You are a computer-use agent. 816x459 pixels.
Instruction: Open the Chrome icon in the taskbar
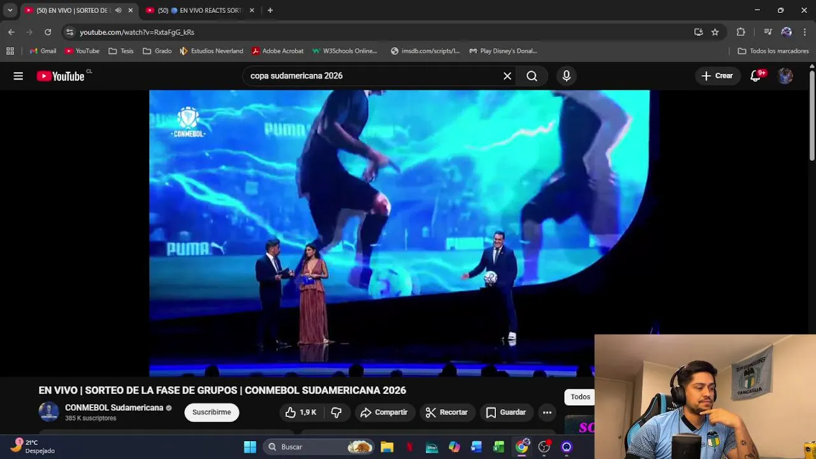tap(521, 447)
